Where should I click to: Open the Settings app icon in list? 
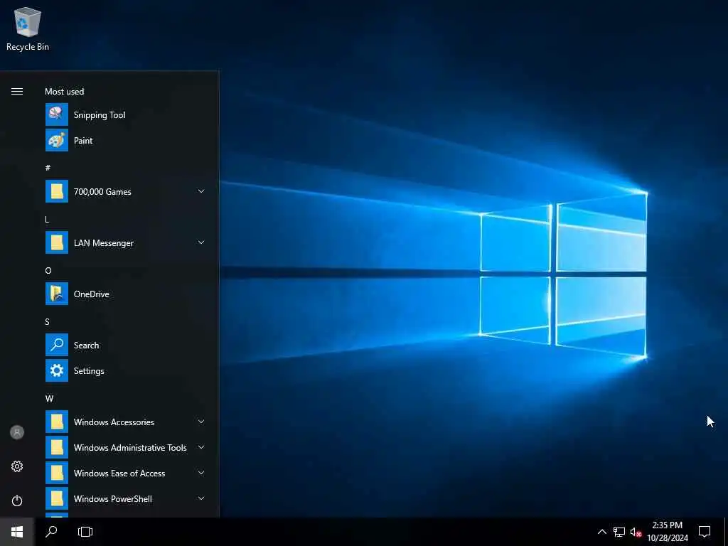tap(57, 370)
